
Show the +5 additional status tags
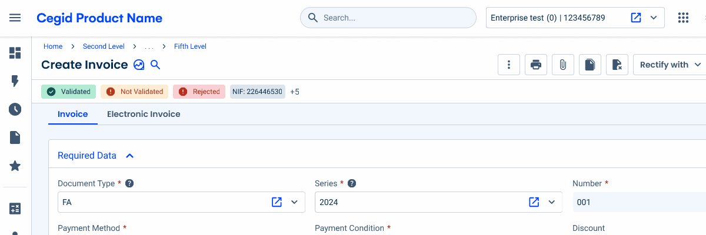click(295, 92)
